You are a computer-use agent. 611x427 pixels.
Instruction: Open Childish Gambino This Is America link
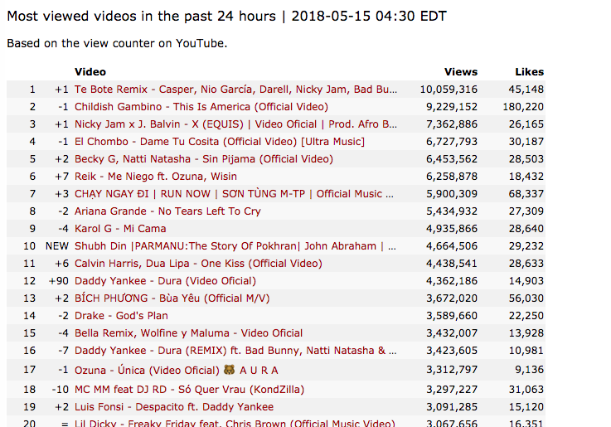tap(201, 107)
